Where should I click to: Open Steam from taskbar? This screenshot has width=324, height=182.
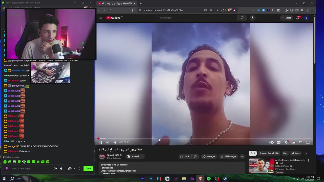click(225, 178)
